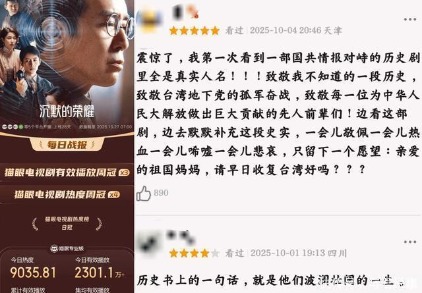Tap the first reviewer's blurred avatar
The height and width of the screenshot is (293, 422).
click(x=150, y=20)
